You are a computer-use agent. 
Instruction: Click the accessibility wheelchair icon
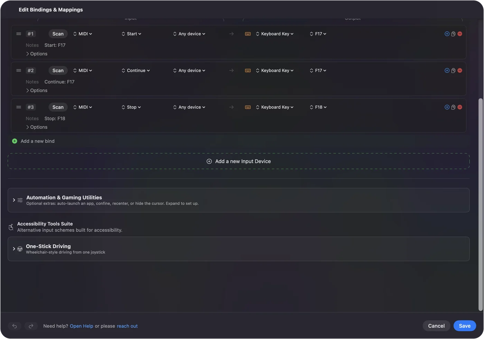11,227
